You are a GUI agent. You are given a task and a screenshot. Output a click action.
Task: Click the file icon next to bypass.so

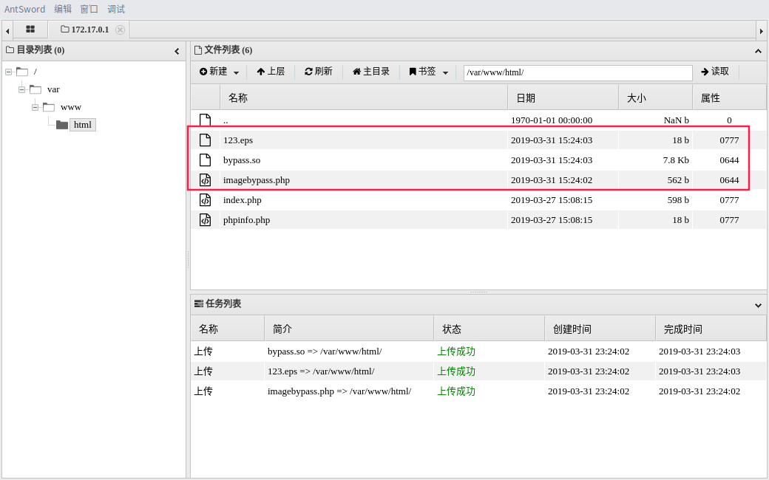point(205,160)
